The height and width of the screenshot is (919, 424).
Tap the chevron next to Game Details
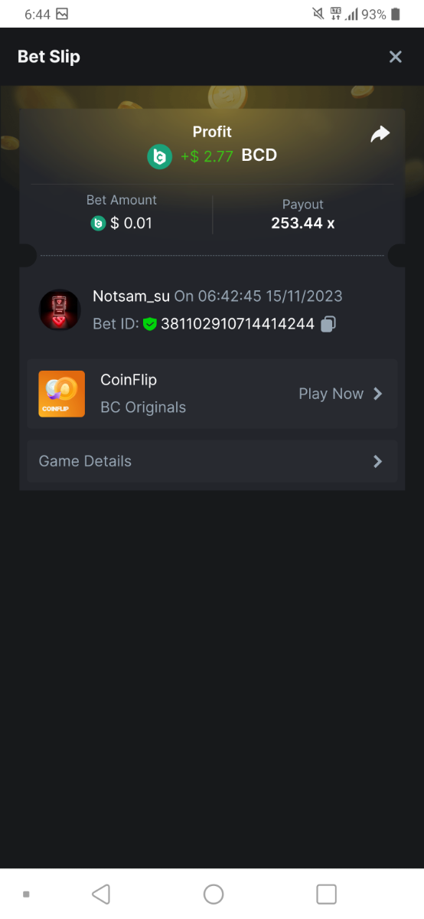click(x=377, y=461)
